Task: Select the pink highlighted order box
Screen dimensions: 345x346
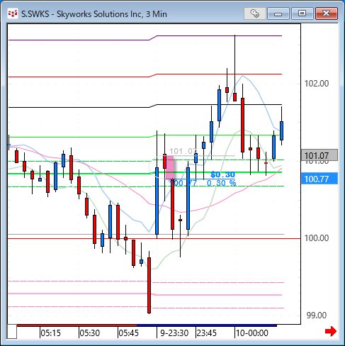Action: pos(170,167)
